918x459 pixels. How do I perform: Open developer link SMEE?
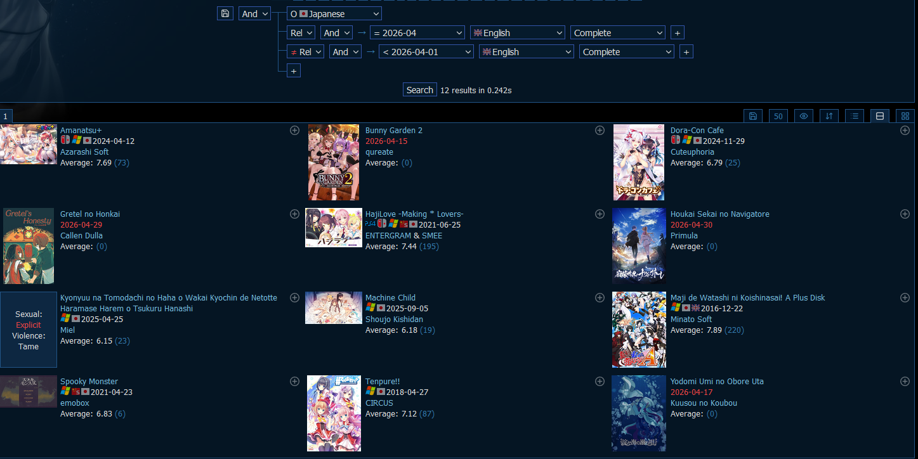pyautogui.click(x=432, y=235)
